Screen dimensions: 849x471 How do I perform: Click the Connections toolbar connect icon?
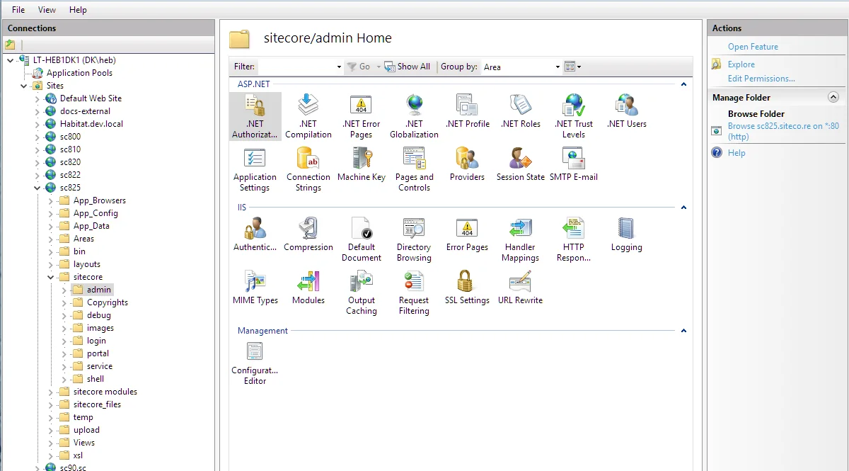[10, 45]
